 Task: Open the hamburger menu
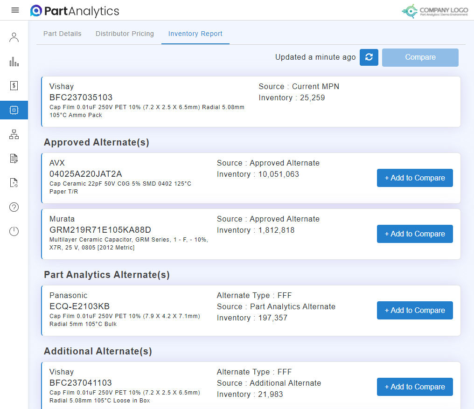[15, 10]
